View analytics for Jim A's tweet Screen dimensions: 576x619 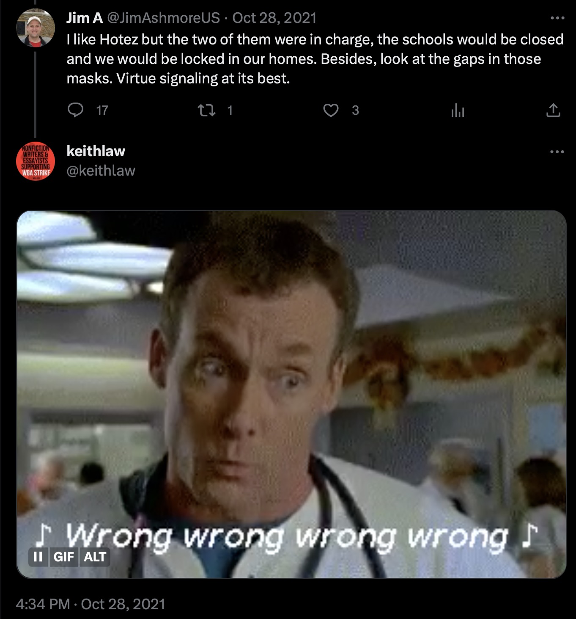[x=458, y=111]
